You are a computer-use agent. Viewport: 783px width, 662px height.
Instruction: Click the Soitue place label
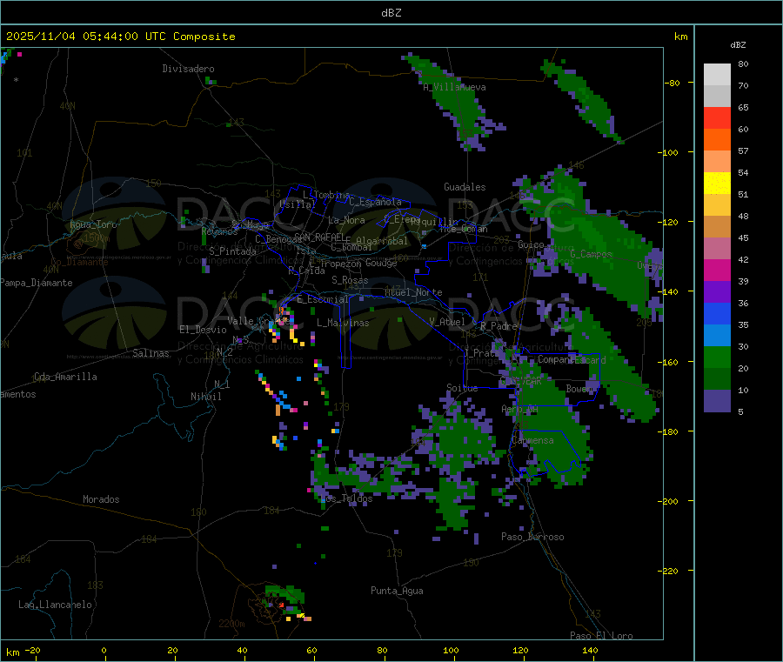click(462, 388)
